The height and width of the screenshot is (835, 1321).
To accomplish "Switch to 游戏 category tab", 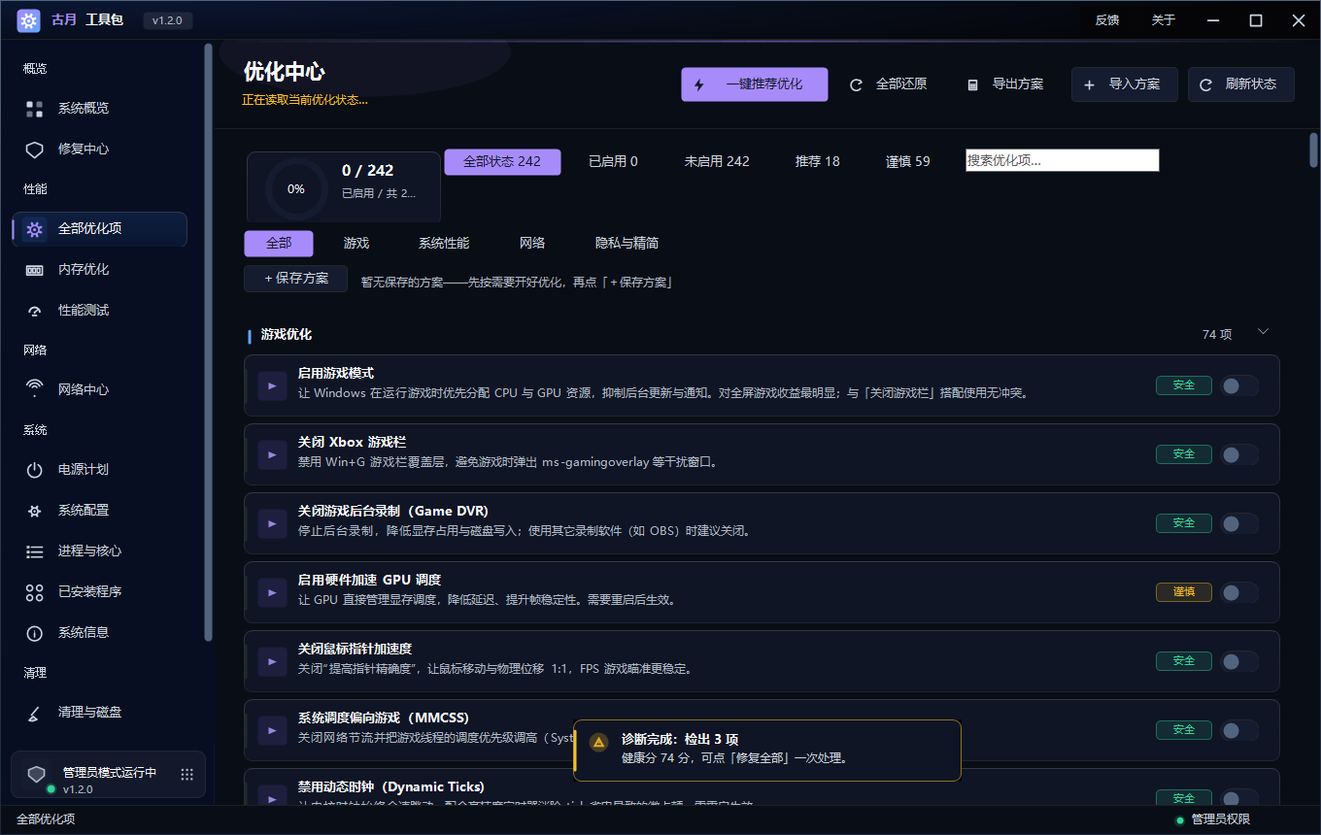I will click(356, 243).
